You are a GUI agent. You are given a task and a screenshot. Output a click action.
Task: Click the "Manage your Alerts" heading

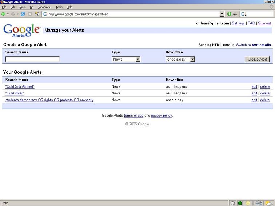coord(64,30)
